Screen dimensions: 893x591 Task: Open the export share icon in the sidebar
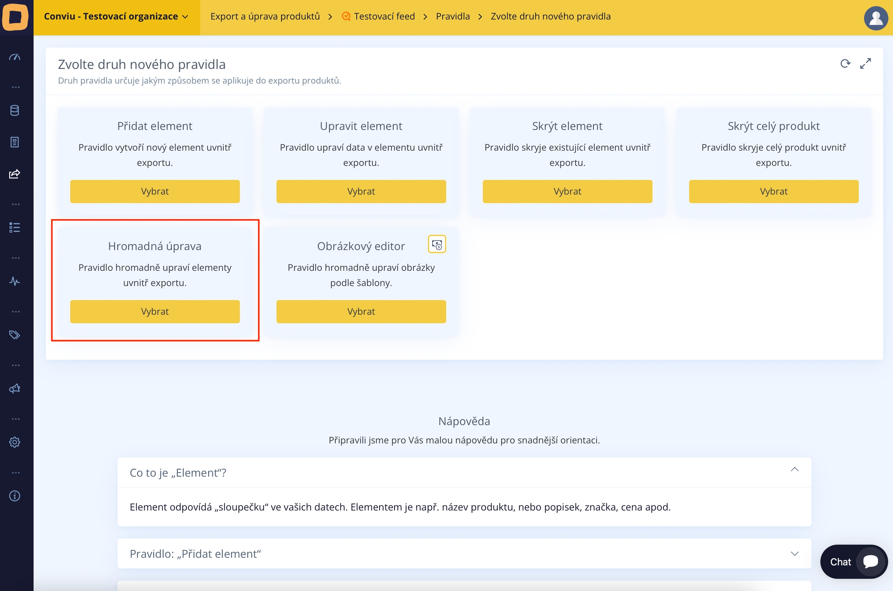point(15,174)
